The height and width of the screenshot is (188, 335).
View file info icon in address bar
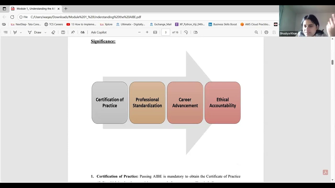tap(21, 17)
